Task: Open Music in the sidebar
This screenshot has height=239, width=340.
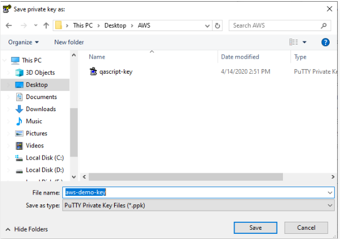Action: pyautogui.click(x=34, y=121)
